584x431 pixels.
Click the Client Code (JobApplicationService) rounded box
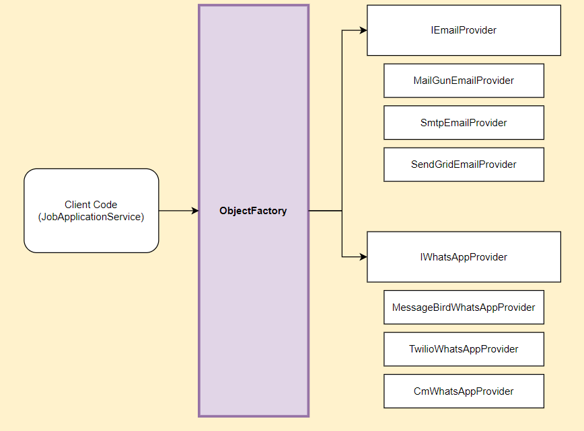tap(91, 211)
